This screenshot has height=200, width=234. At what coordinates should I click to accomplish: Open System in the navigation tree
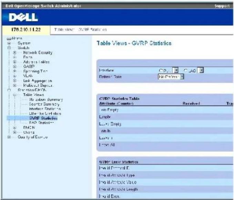[24, 43]
